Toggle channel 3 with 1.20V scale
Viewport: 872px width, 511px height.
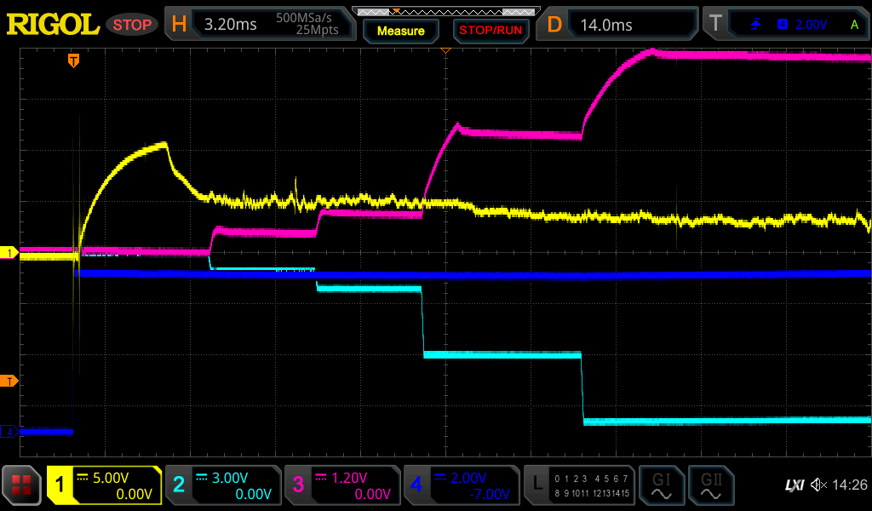click(x=341, y=486)
